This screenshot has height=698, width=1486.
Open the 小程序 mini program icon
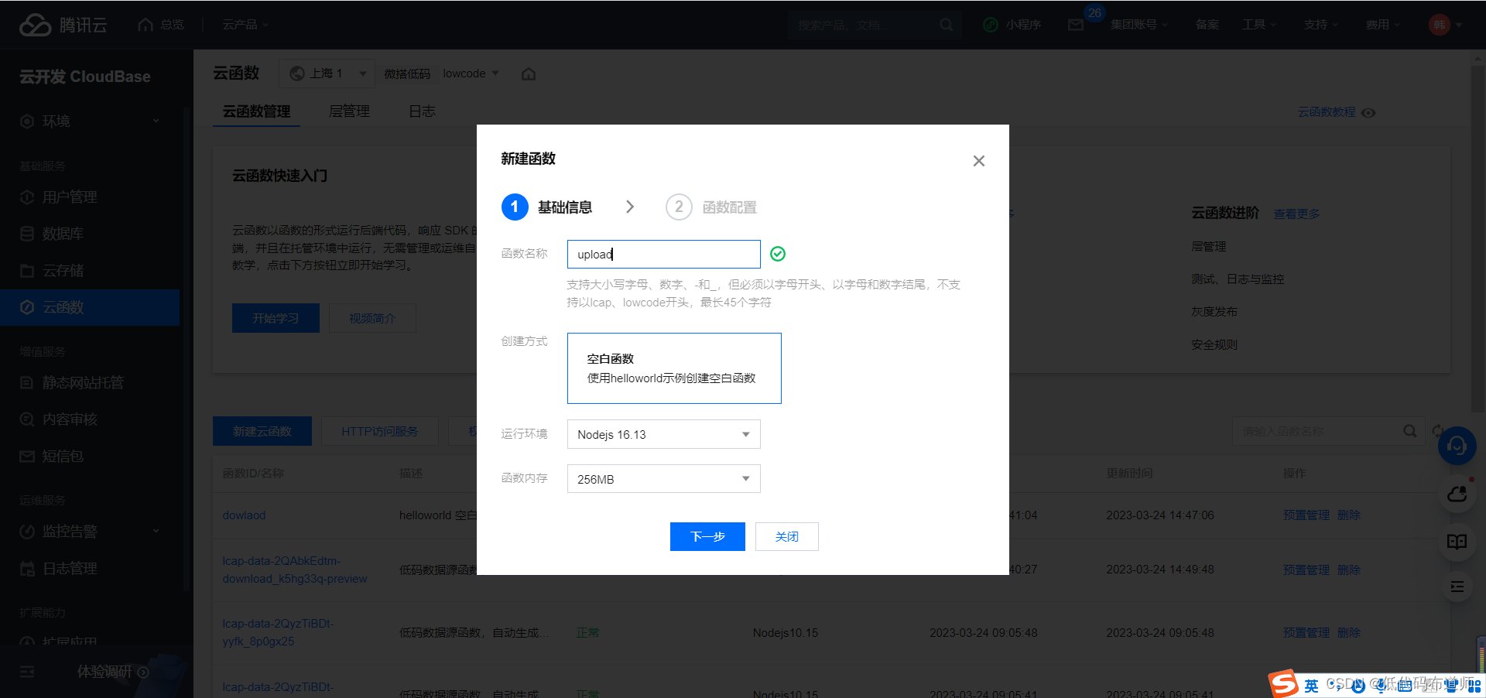(990, 25)
